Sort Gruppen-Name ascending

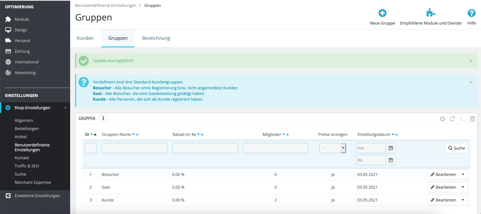pos(137,135)
